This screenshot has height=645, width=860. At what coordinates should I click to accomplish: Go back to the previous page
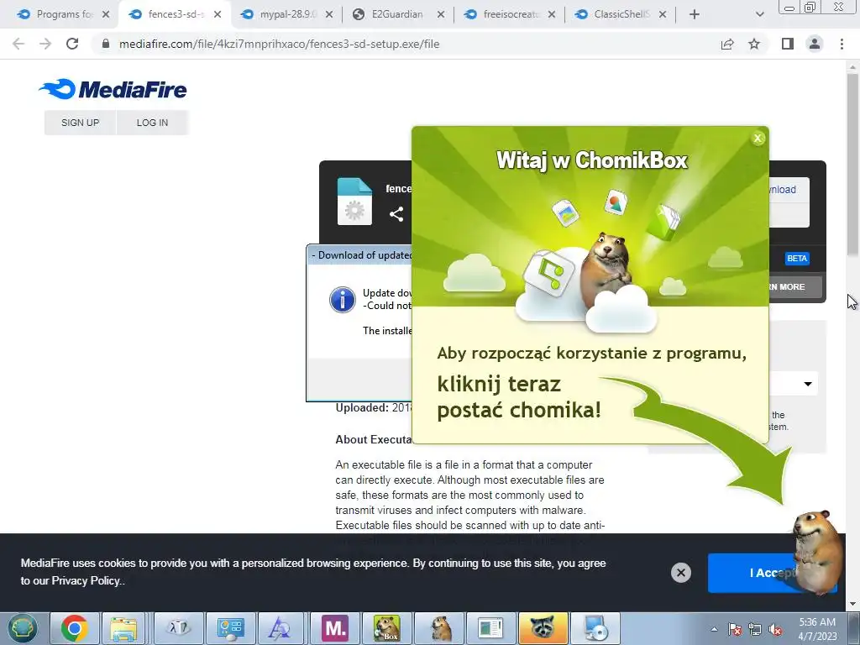tap(18, 44)
